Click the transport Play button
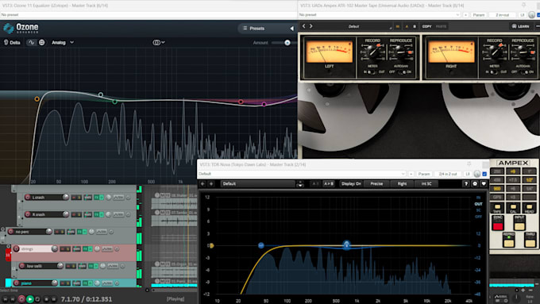 pos(30,299)
